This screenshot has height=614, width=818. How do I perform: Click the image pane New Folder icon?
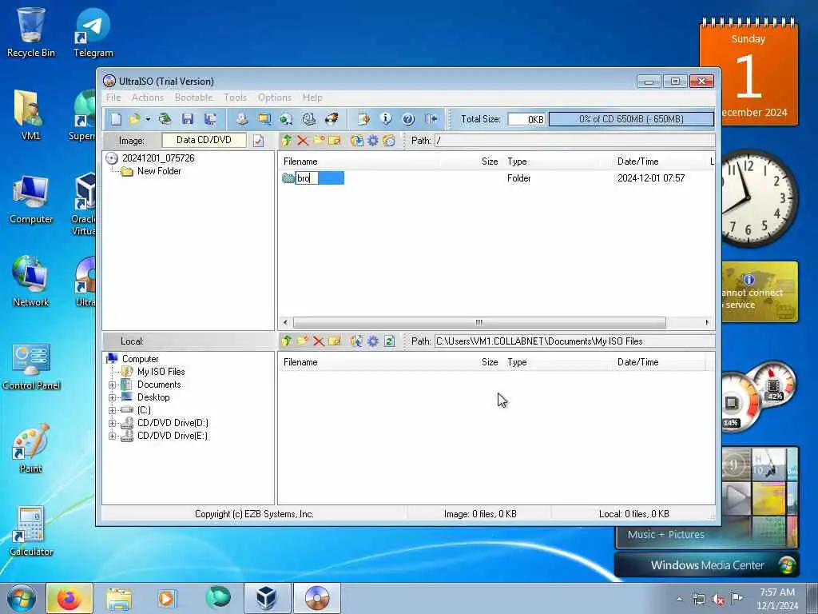coord(319,141)
